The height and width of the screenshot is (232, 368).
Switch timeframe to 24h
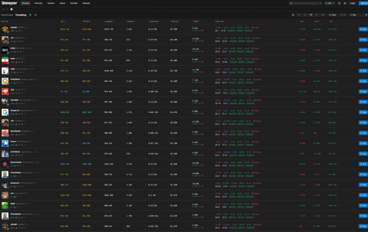(322, 15)
